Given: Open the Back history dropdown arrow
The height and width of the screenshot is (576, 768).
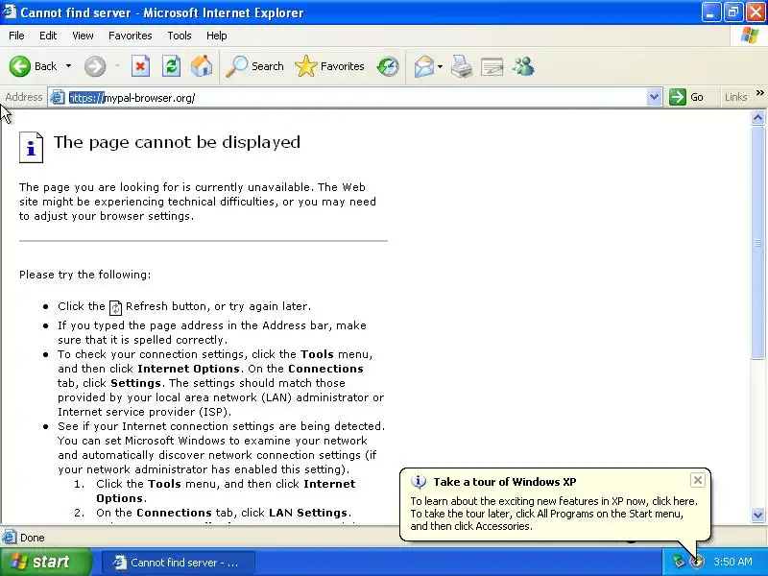Looking at the screenshot, I should coord(68,66).
